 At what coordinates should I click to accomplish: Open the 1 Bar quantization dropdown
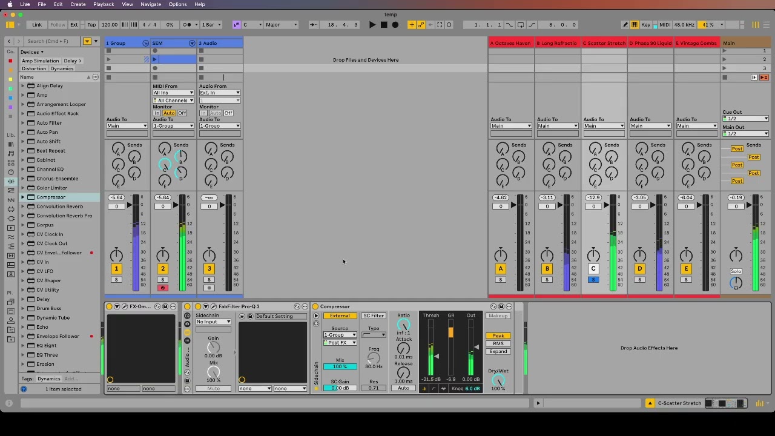(210, 25)
